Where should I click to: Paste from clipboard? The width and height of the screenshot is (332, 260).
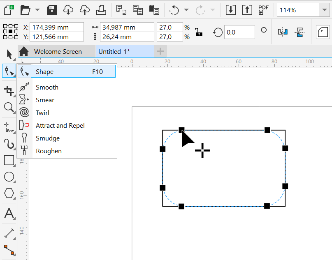pos(154,10)
